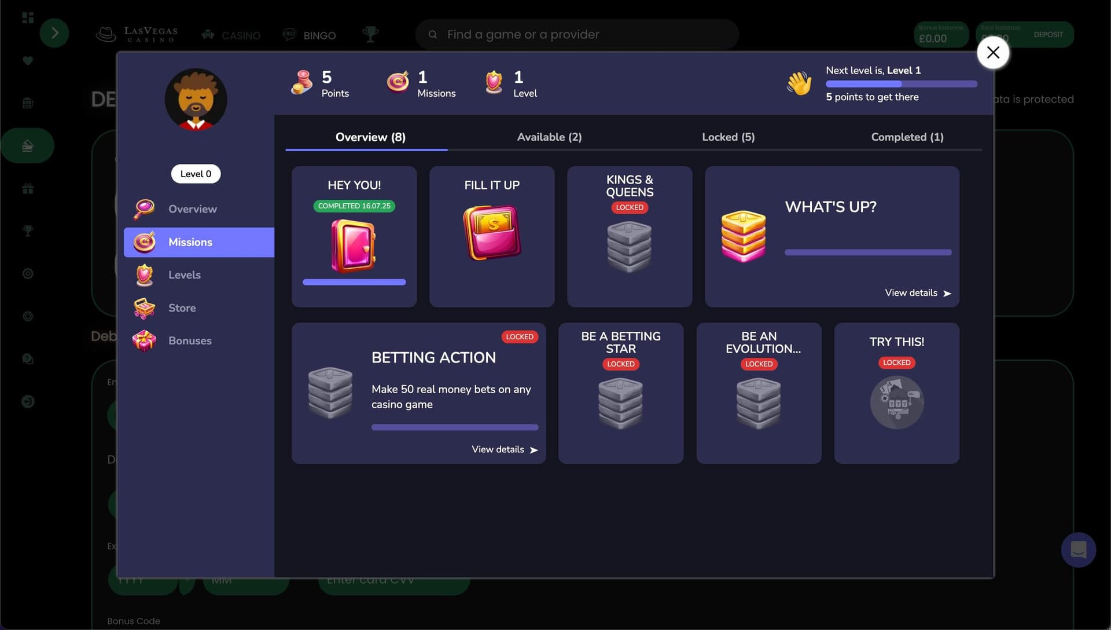Expand What's Up via View details arrow

947,294
